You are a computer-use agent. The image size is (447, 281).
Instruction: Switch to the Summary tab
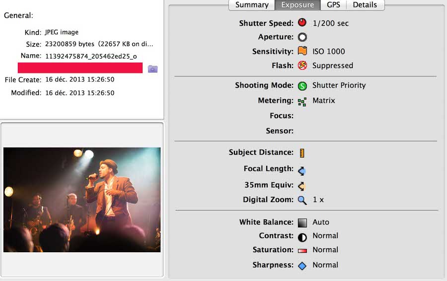coord(251,5)
